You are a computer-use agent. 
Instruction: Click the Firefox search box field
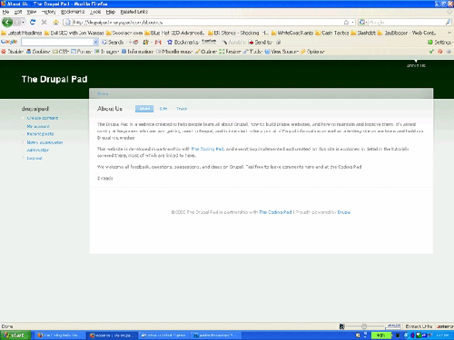(406, 23)
